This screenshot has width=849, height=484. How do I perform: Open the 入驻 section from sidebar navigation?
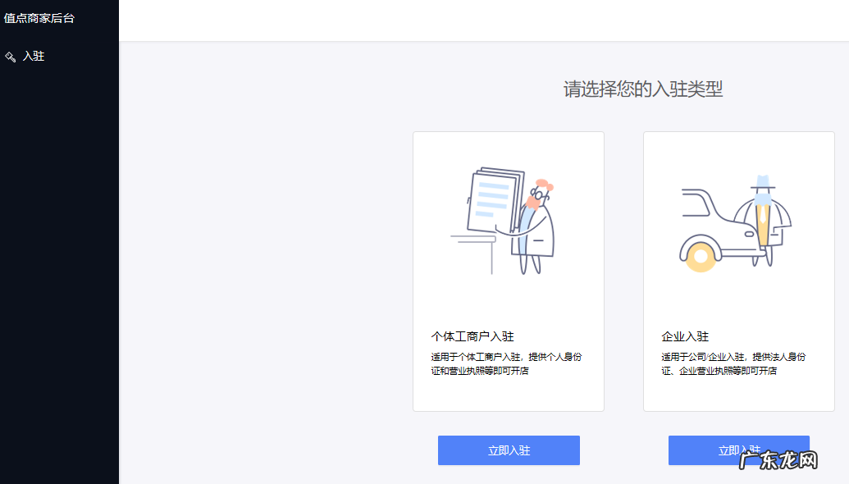click(32, 56)
